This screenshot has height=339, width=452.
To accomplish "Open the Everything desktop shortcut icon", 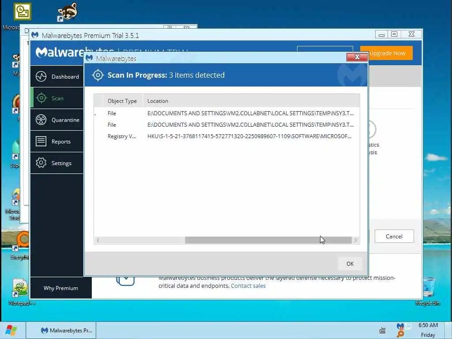I will click(x=20, y=241).
